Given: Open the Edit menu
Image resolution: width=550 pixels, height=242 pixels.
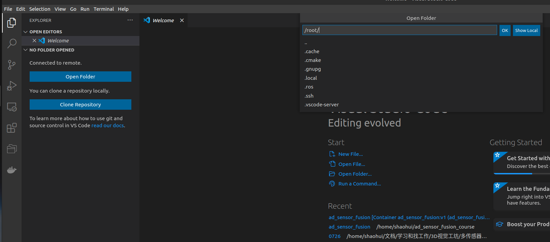Looking at the screenshot, I should click(x=21, y=9).
